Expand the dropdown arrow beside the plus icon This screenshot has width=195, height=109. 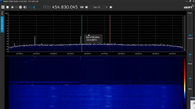click(16, 7)
